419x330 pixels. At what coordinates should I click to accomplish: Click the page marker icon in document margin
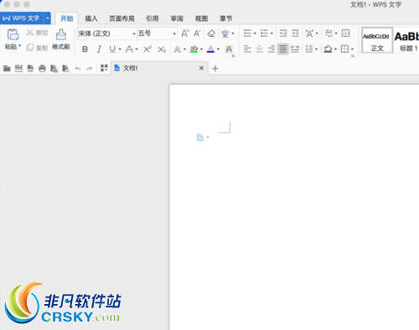pos(200,137)
